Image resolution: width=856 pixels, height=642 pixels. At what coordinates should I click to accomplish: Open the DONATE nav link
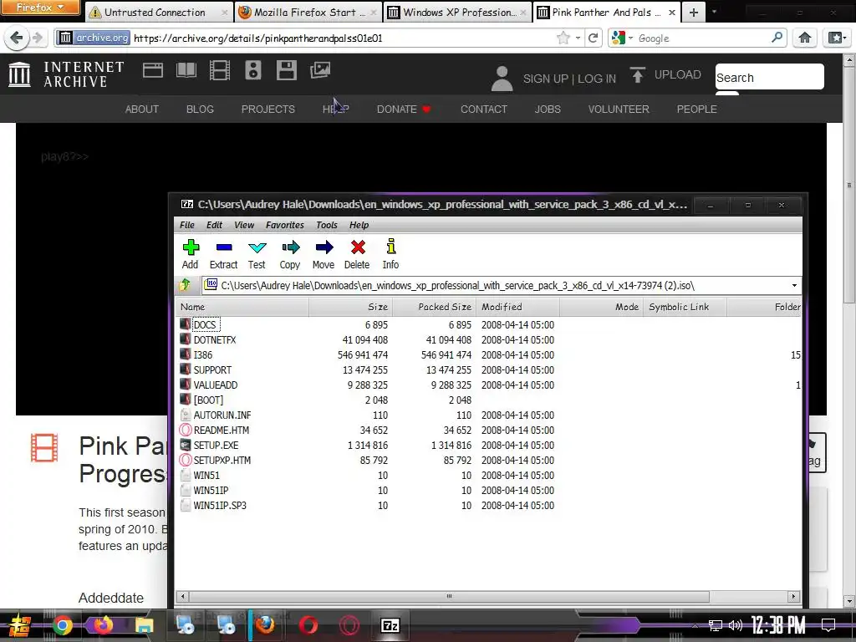pyautogui.click(x=404, y=110)
